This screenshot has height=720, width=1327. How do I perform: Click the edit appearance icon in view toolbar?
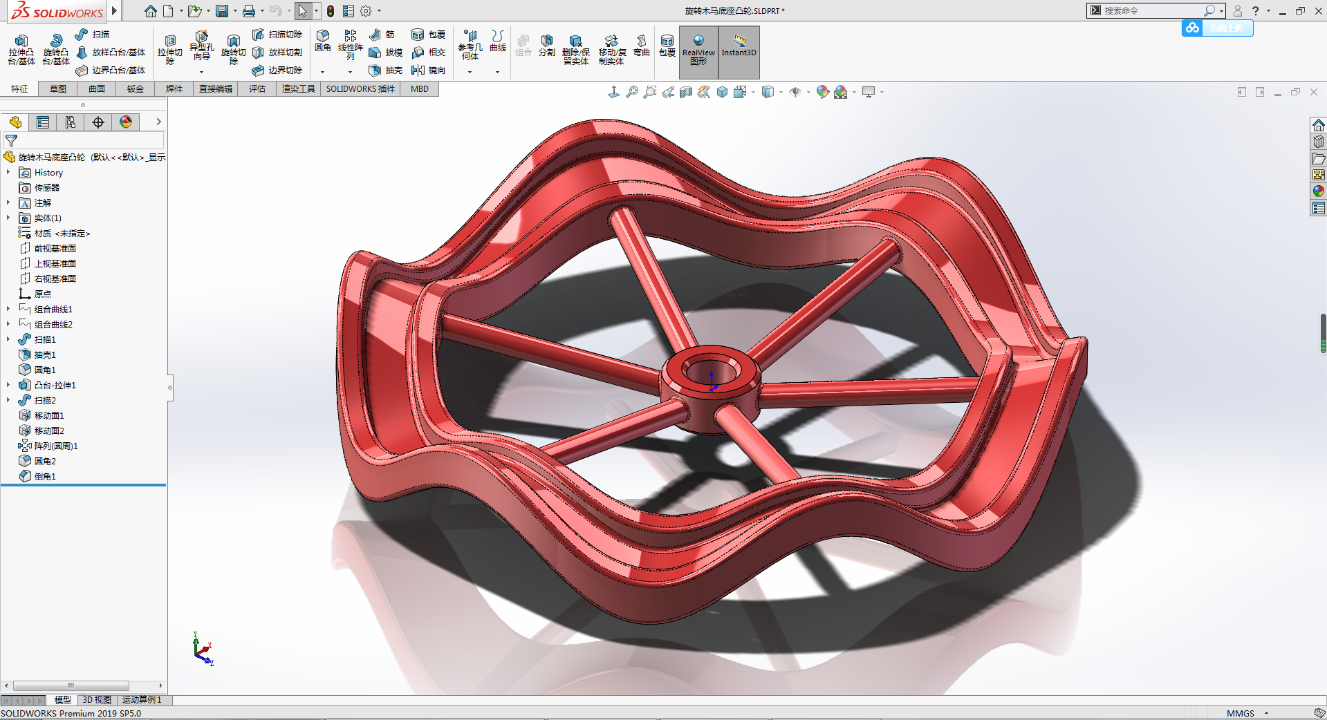click(822, 92)
